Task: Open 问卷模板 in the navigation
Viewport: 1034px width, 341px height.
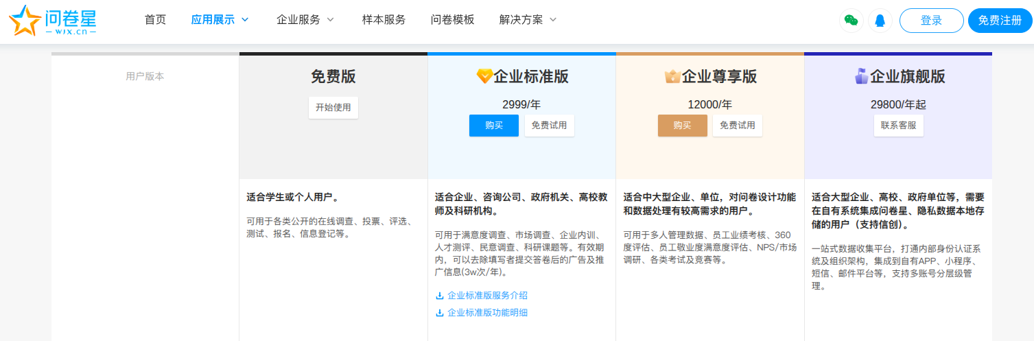Action: coord(452,20)
